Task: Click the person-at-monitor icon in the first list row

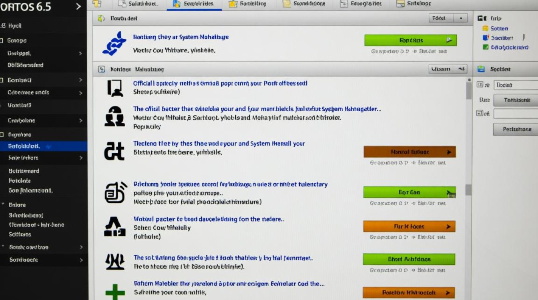Action: (114, 88)
